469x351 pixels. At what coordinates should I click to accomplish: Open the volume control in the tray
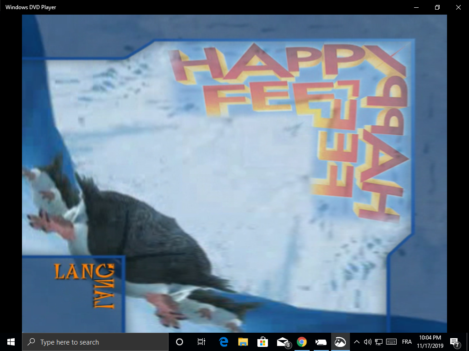coord(368,342)
